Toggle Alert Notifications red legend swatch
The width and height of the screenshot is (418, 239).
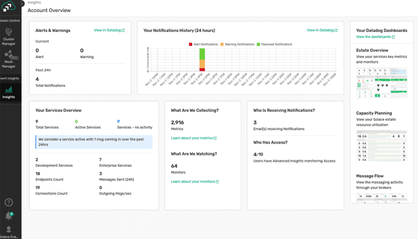coord(191,45)
